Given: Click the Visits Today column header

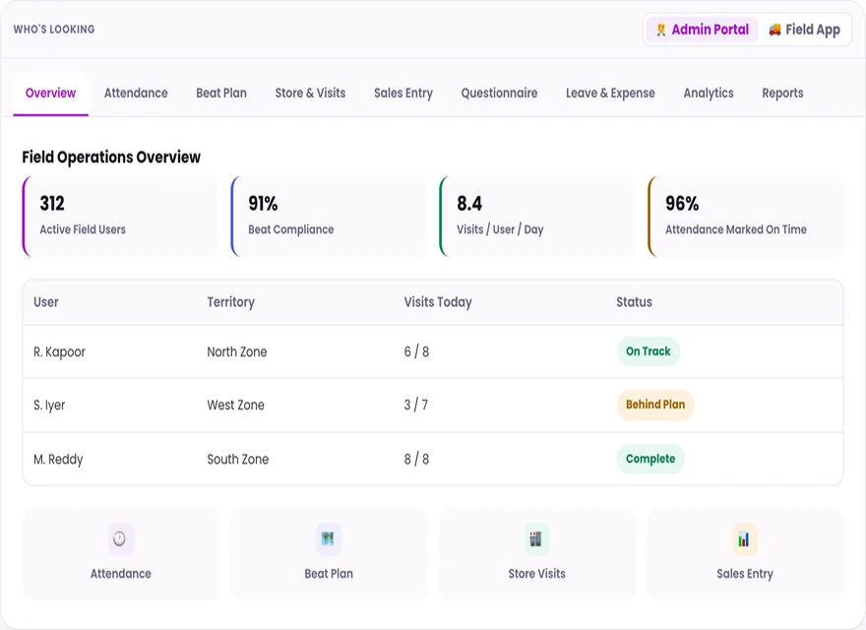Looking at the screenshot, I should click(438, 302).
